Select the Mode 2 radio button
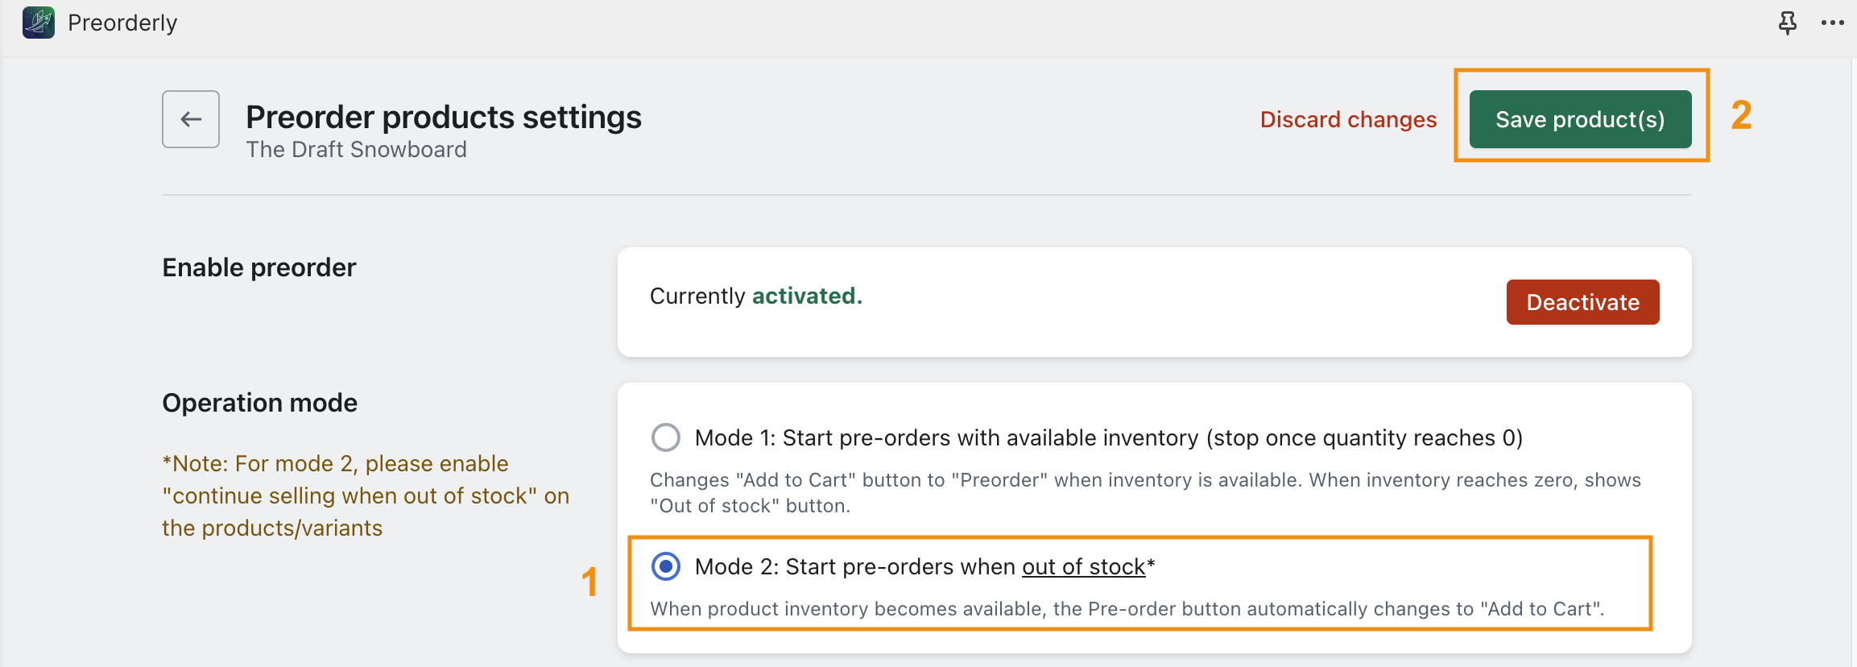1857x667 pixels. click(x=666, y=566)
